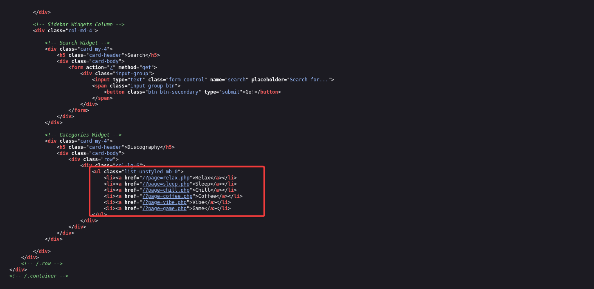Click the "Search for..." placeholder value

point(309,80)
